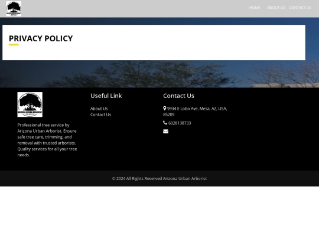Click the Contact Us footer heading
Viewport: 319px width, 239px height.
click(178, 96)
